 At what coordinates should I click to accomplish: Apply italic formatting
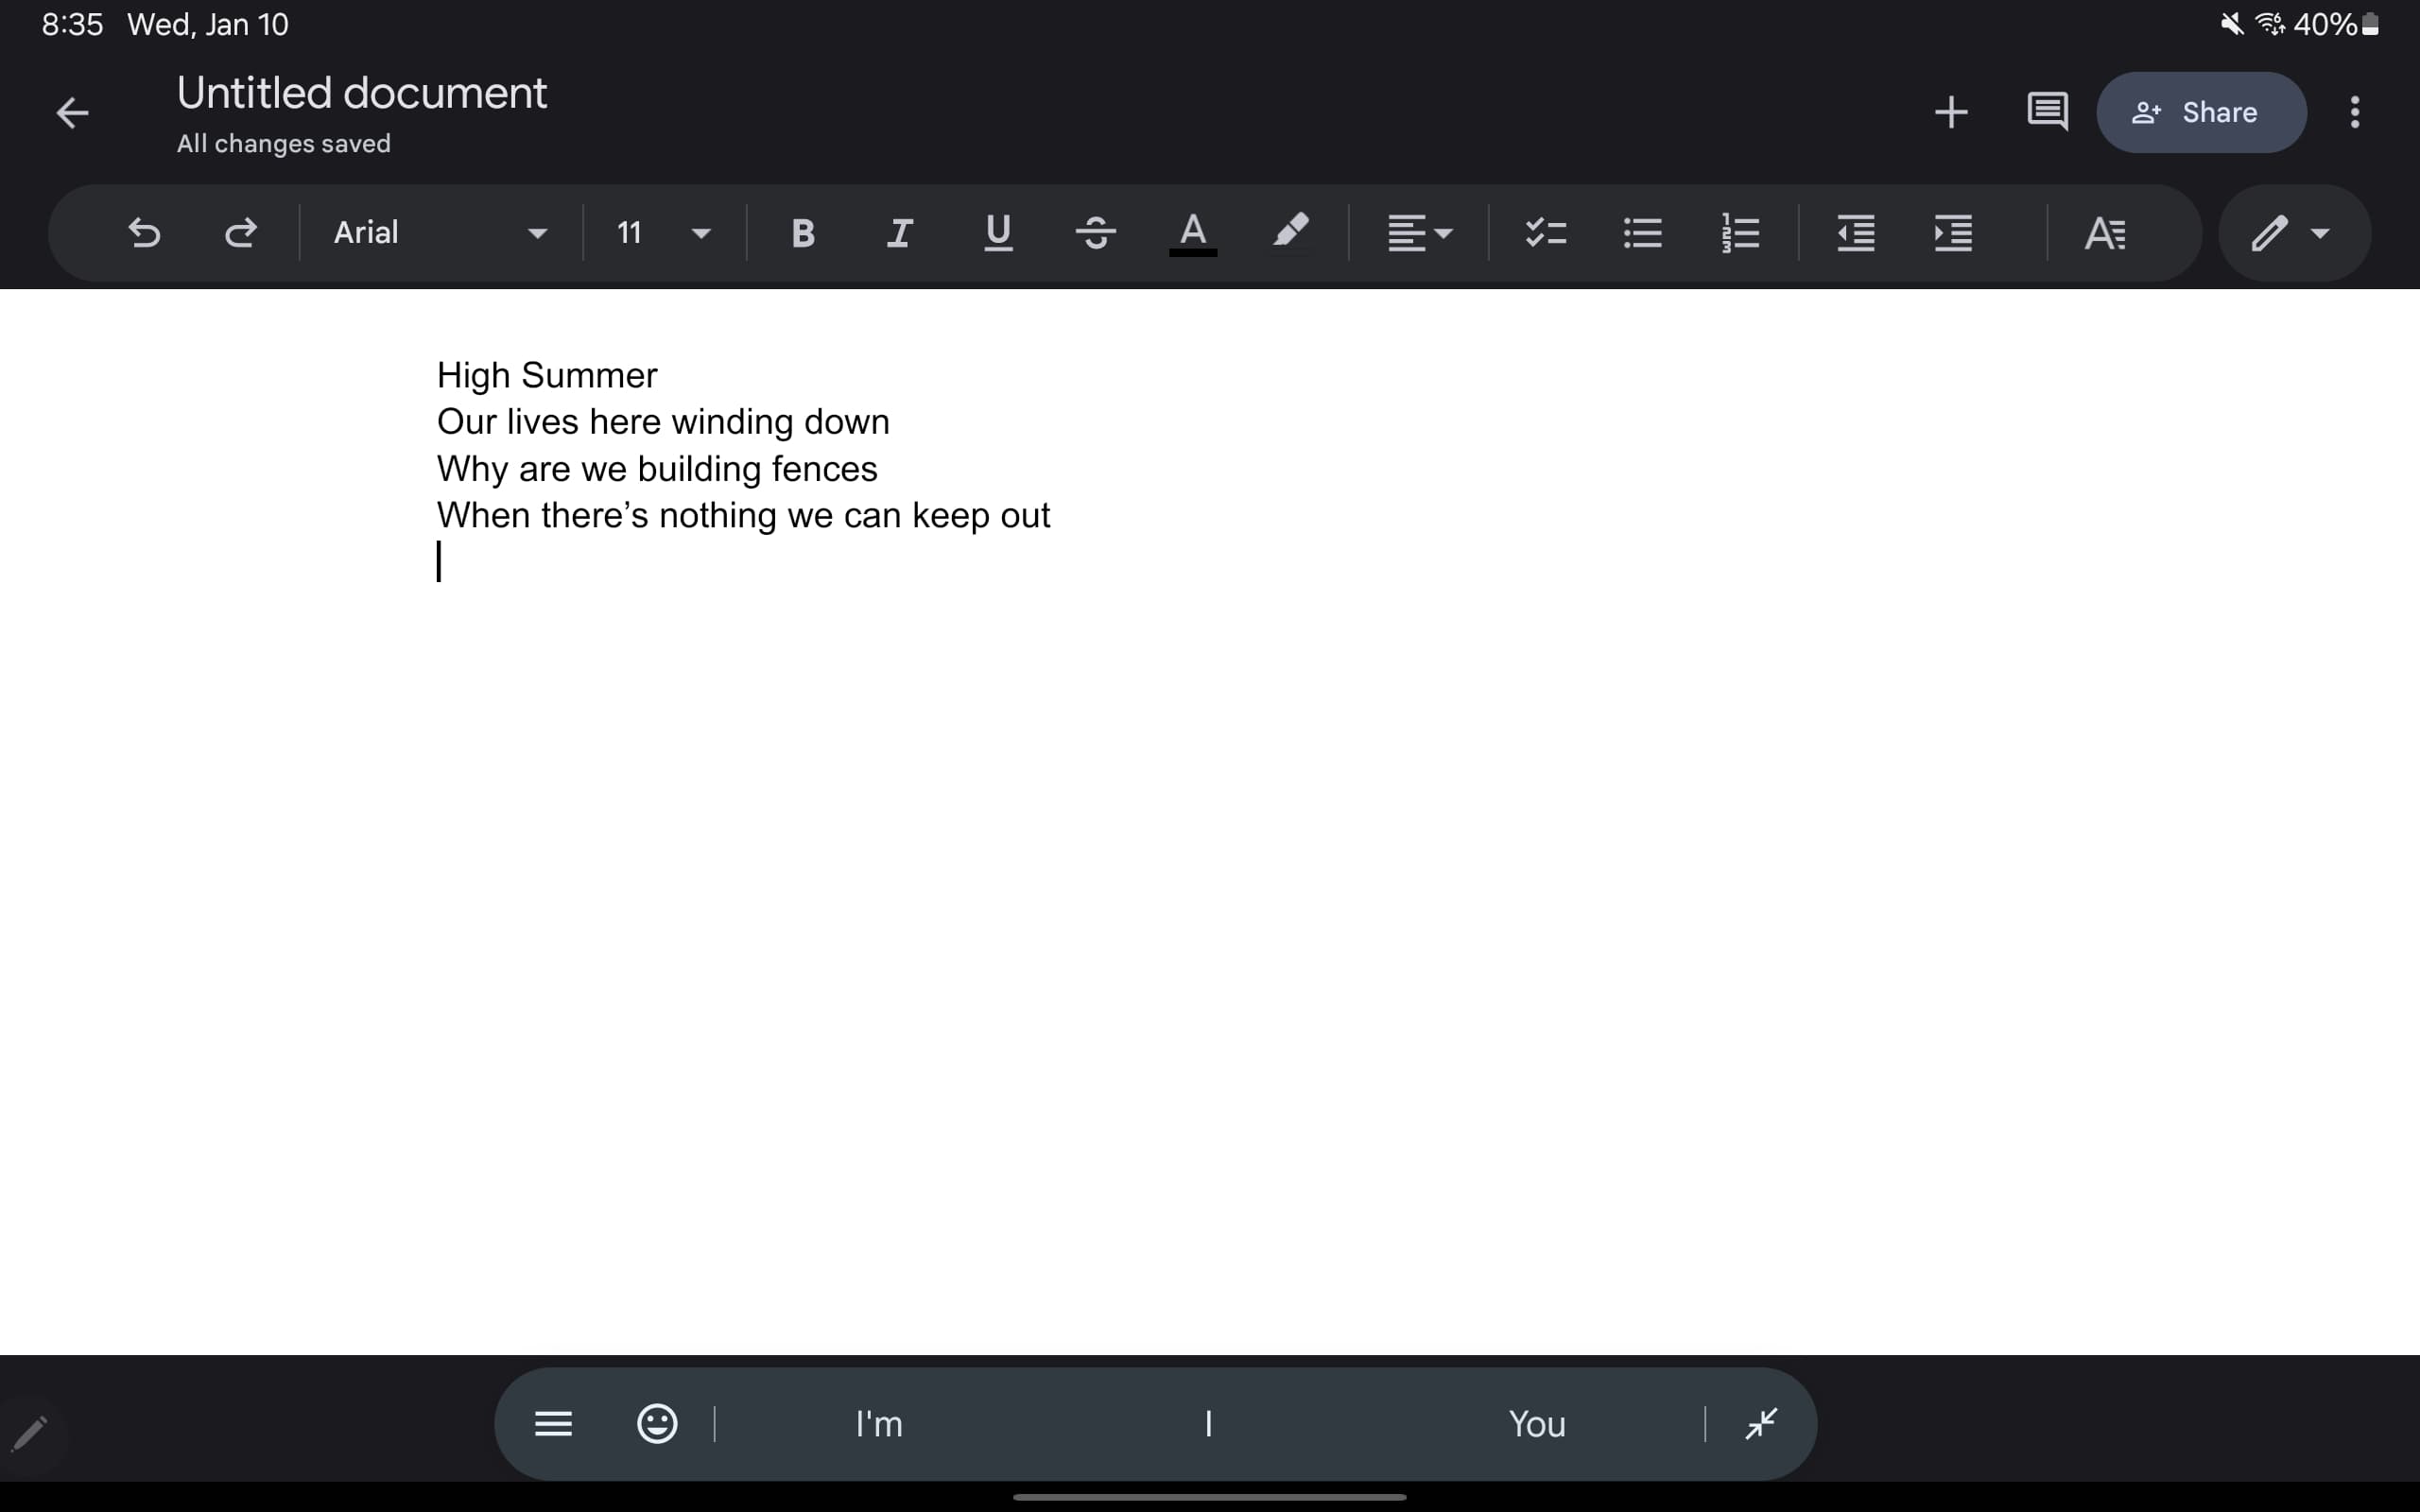pyautogui.click(x=898, y=232)
